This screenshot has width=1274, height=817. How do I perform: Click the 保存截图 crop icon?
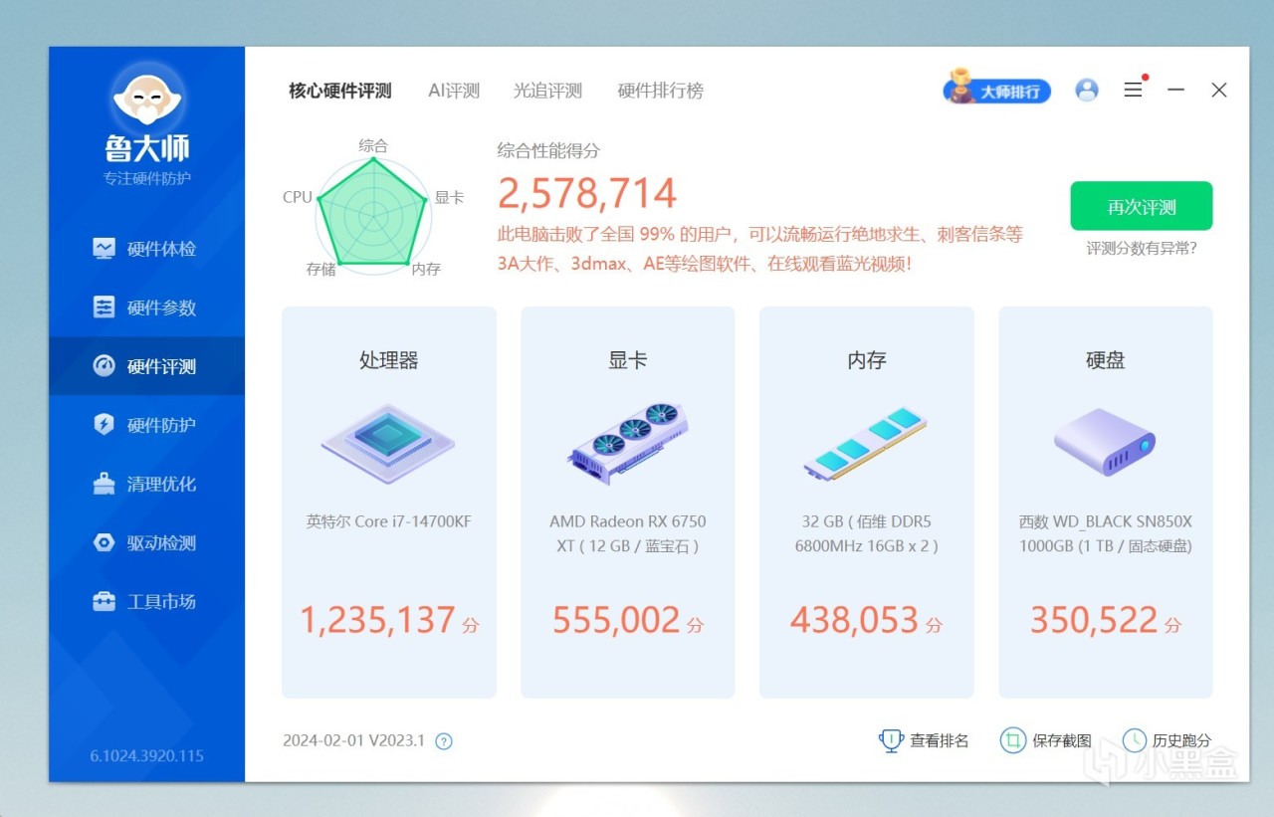pos(1013,740)
